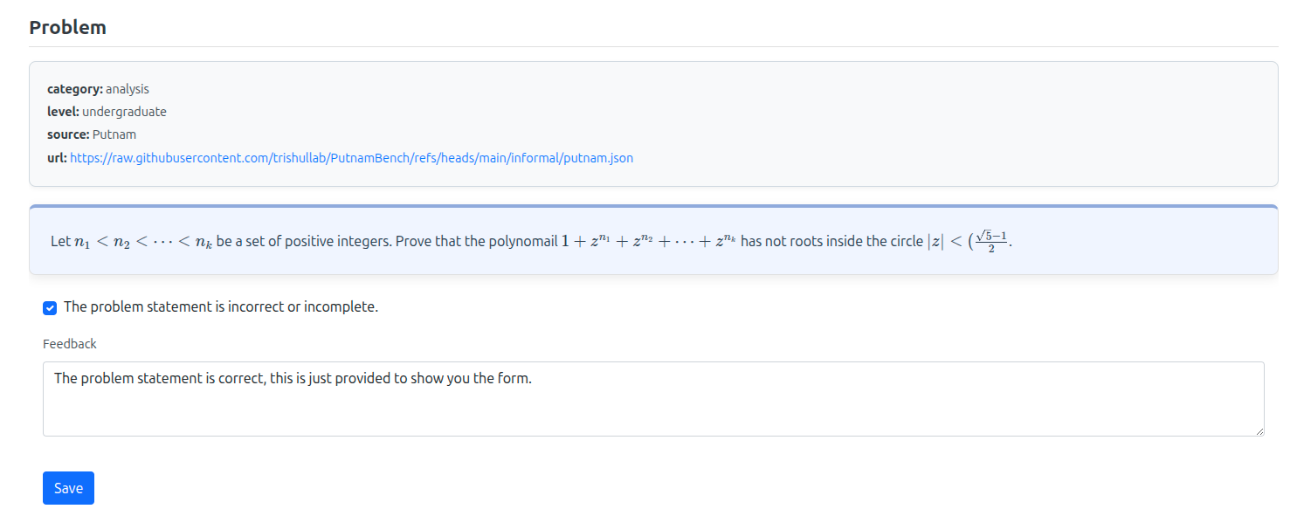The image size is (1297, 509).
Task: Click the category value 'analysis'
Action: 128,88
